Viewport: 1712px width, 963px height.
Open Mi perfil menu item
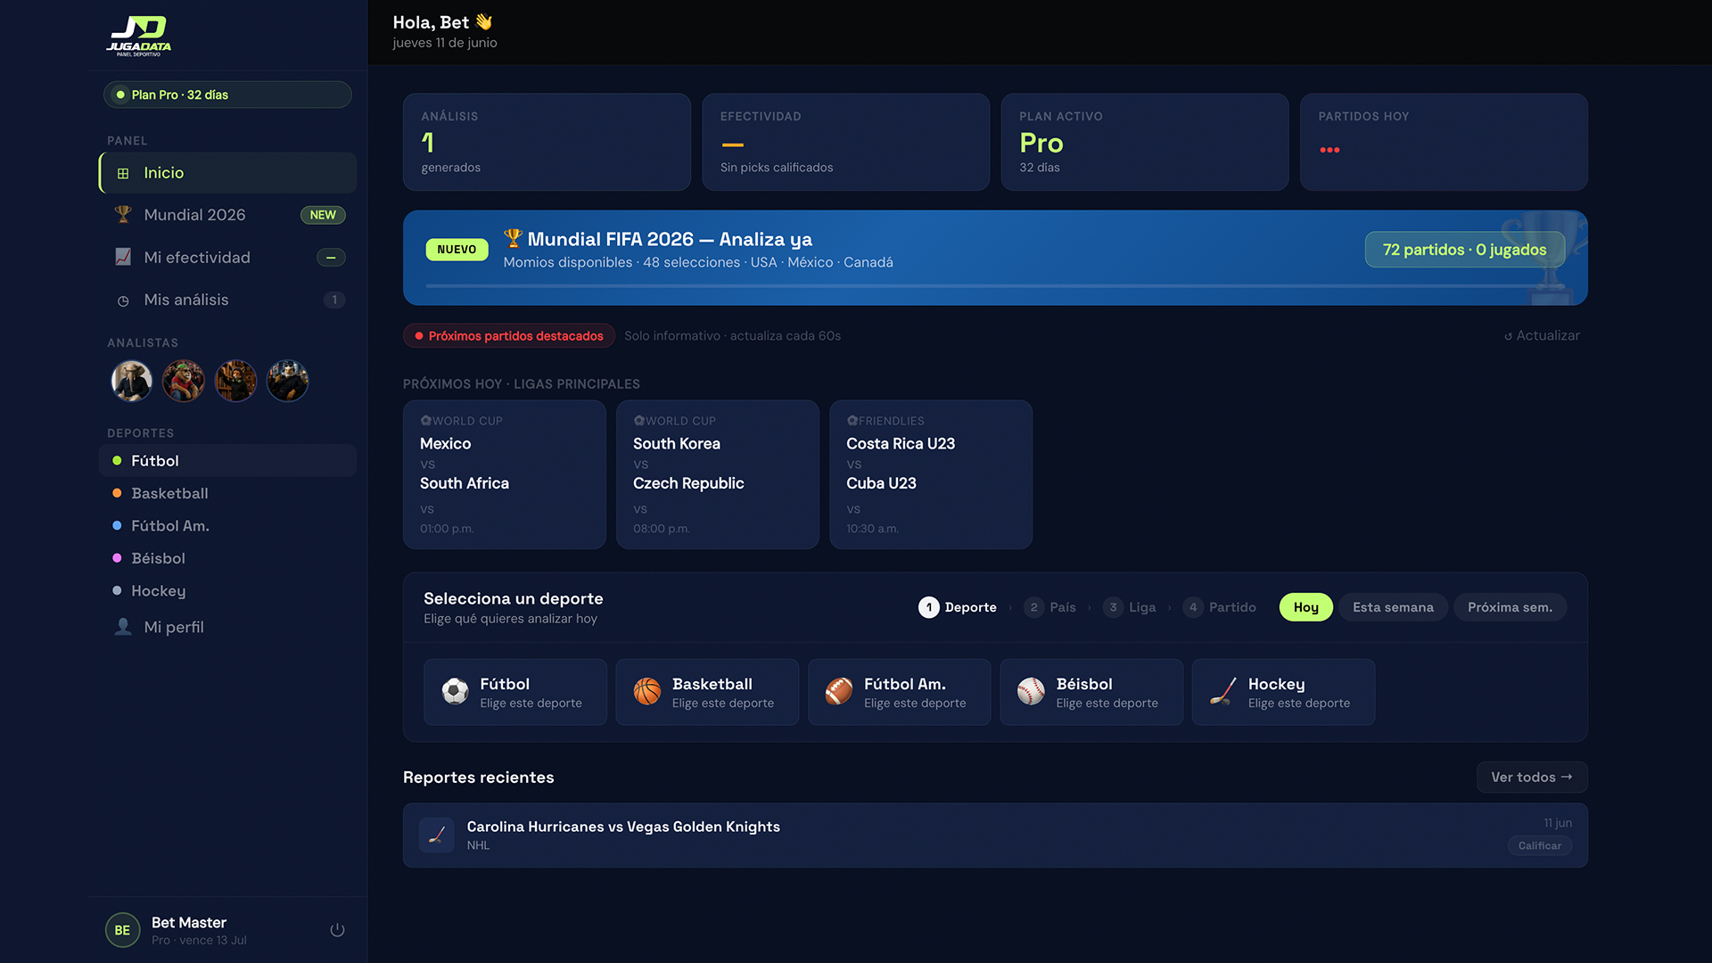coord(227,627)
